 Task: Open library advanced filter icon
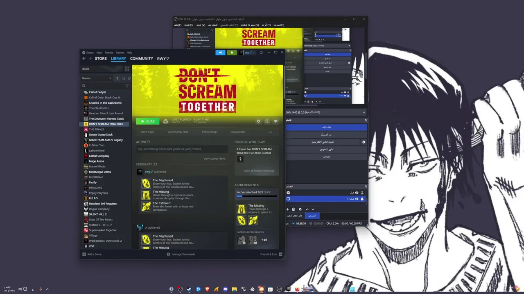coord(127,86)
